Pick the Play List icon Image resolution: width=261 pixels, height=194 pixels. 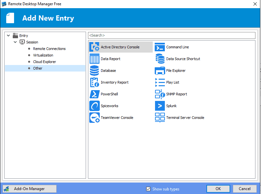160,82
